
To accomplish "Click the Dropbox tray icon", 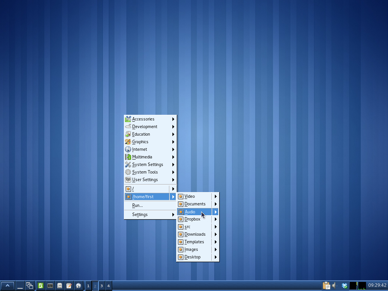I will [344, 286].
